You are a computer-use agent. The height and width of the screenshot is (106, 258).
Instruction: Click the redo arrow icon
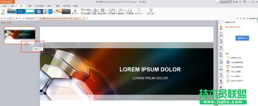(20, 19)
